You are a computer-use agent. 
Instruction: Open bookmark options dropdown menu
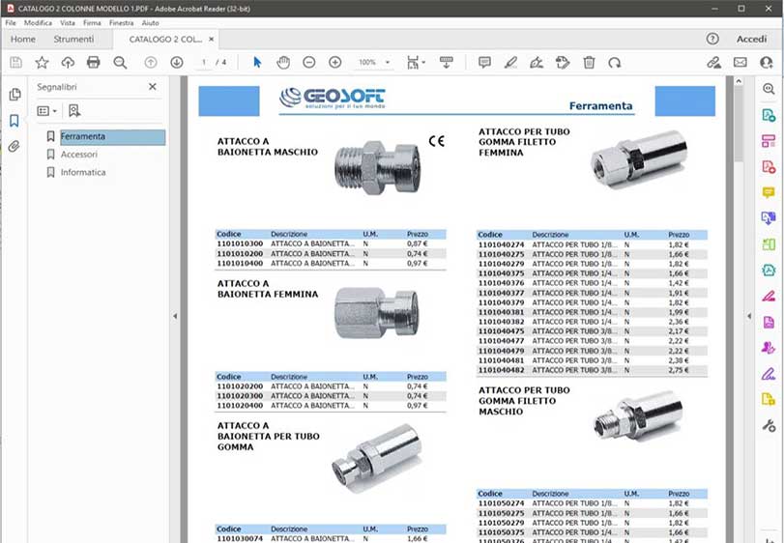coord(46,111)
